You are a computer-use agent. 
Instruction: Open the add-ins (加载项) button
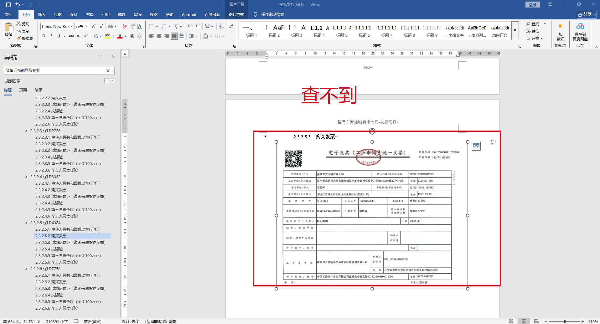point(560,32)
